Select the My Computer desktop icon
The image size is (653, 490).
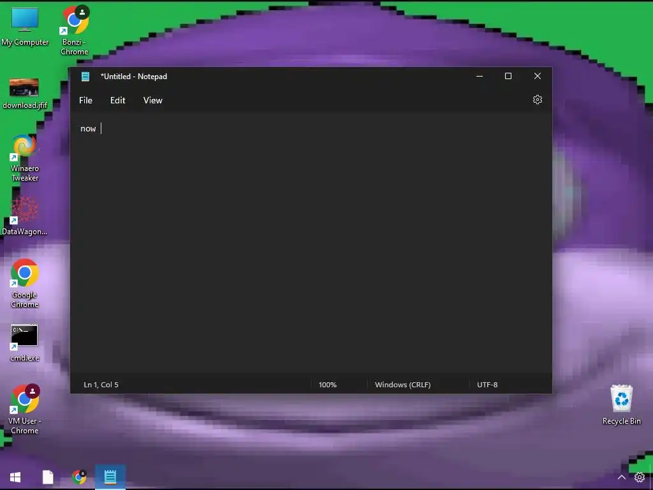click(x=25, y=27)
